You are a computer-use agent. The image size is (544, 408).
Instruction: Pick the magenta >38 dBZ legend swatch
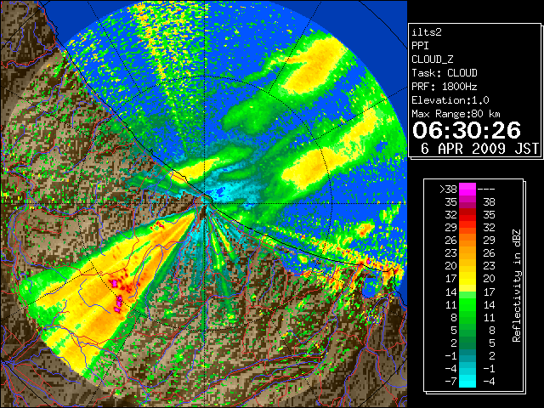[467, 190]
